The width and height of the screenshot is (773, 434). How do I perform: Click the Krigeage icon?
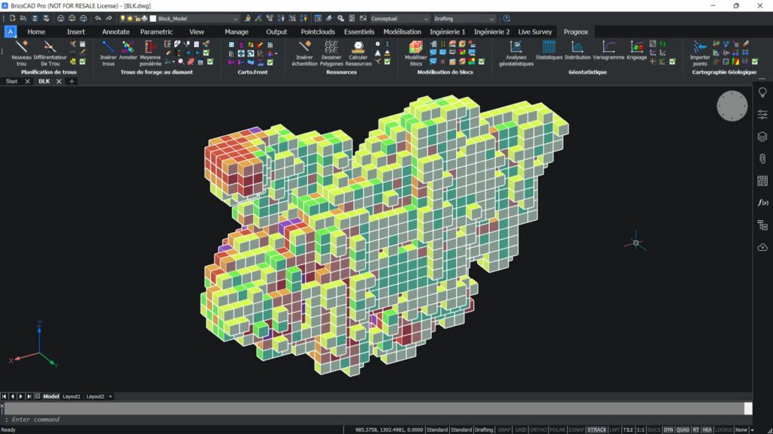pos(636,51)
